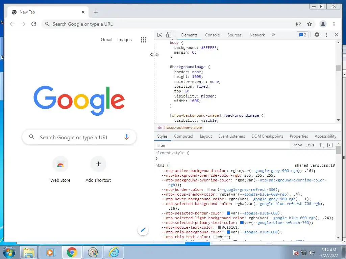Screen dimensions: 346x259
Task: Open the Windows Start menu
Action: [x=8, y=252]
